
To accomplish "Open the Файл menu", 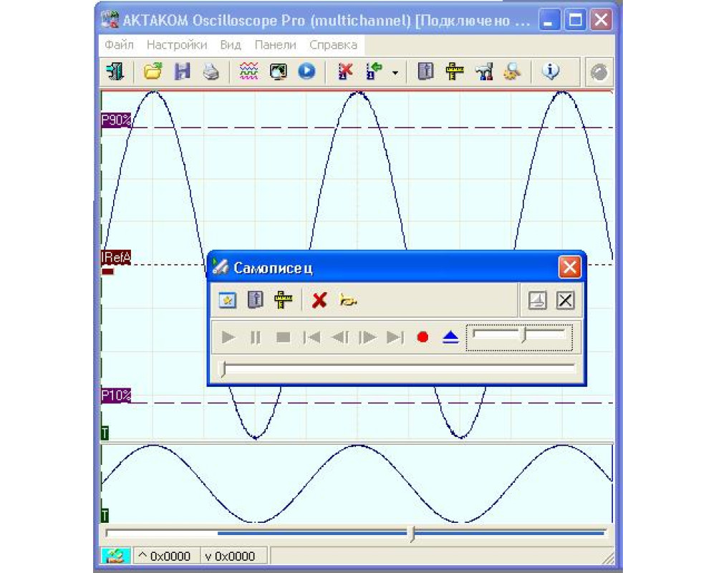I will (119, 44).
